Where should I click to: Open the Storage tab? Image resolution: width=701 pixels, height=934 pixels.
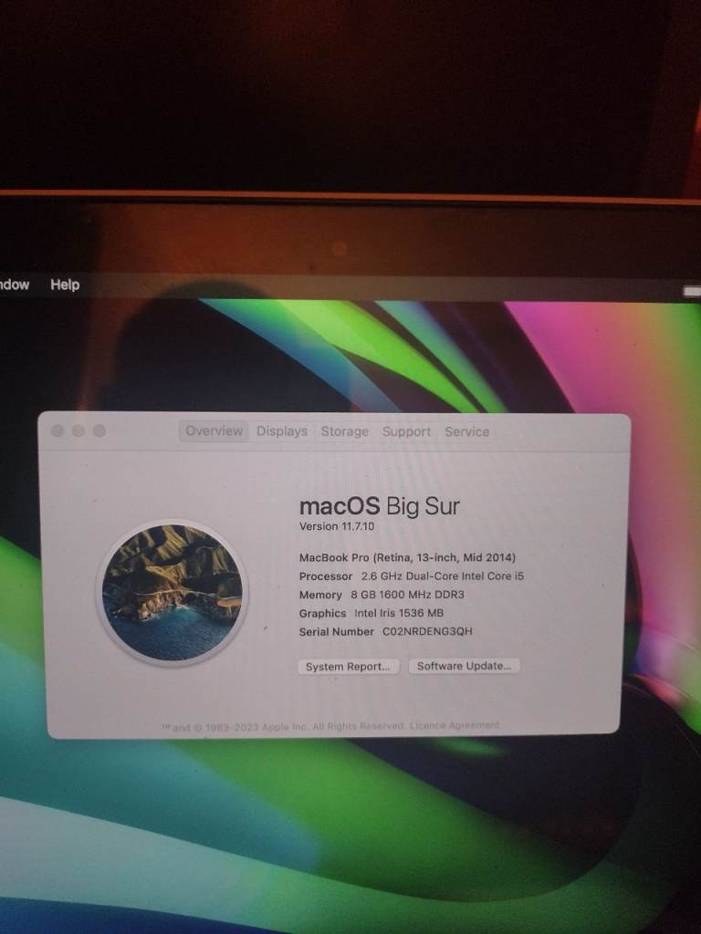pyautogui.click(x=345, y=431)
